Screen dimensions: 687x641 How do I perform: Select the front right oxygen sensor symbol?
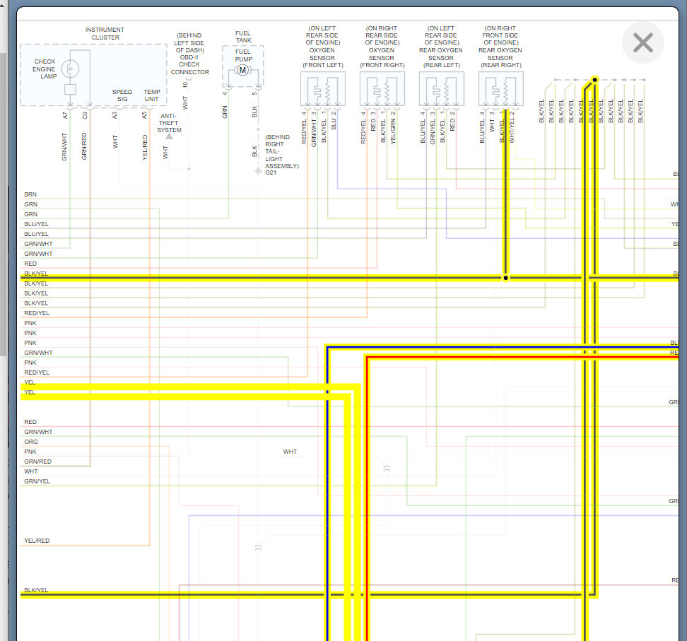coord(382,89)
